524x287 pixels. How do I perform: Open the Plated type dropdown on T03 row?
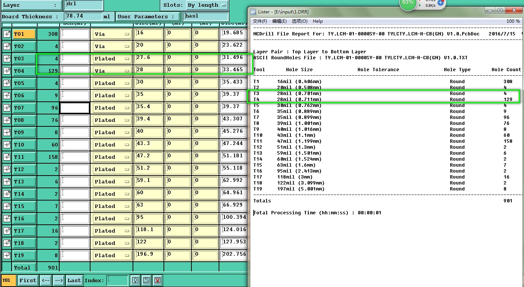tap(112, 59)
